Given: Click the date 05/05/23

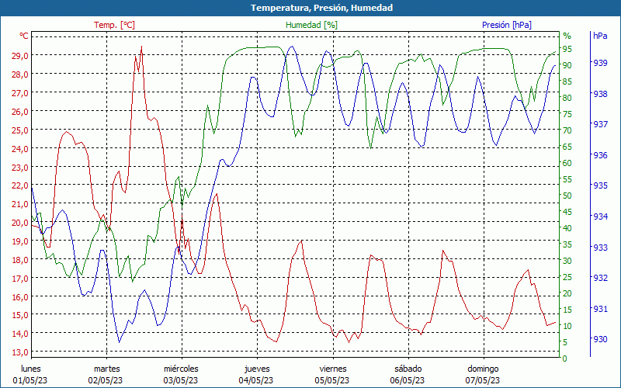Looking at the screenshot, I should [332, 380].
